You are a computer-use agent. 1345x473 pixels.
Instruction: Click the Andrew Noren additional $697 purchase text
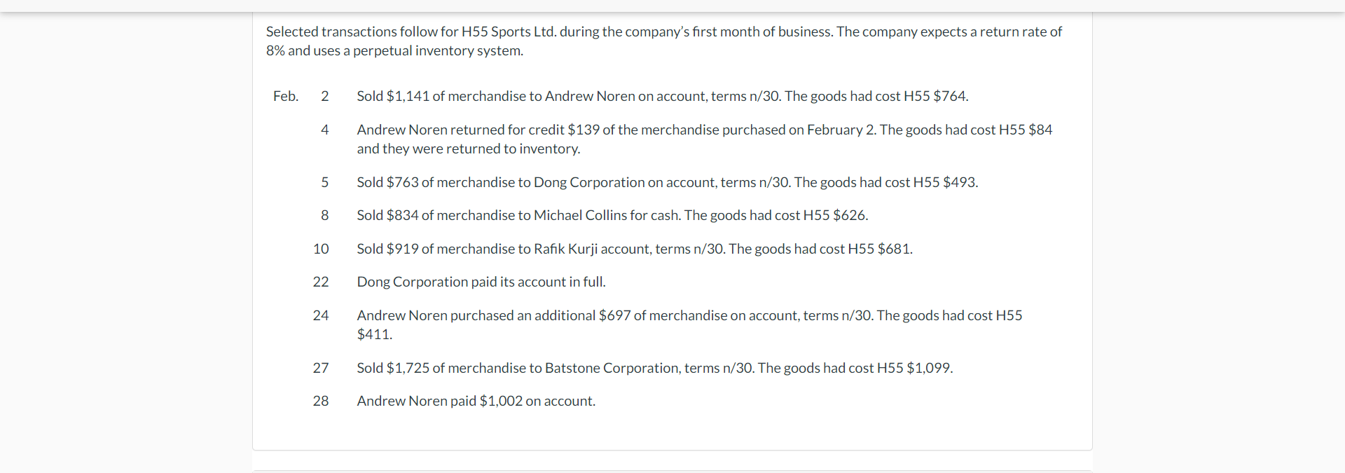coord(689,324)
